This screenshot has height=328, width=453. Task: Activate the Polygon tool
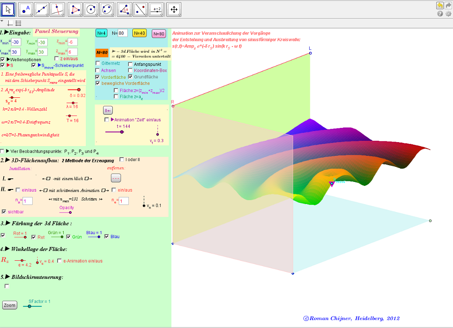(x=76, y=9)
